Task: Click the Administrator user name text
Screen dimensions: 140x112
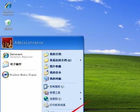Action: (29, 43)
